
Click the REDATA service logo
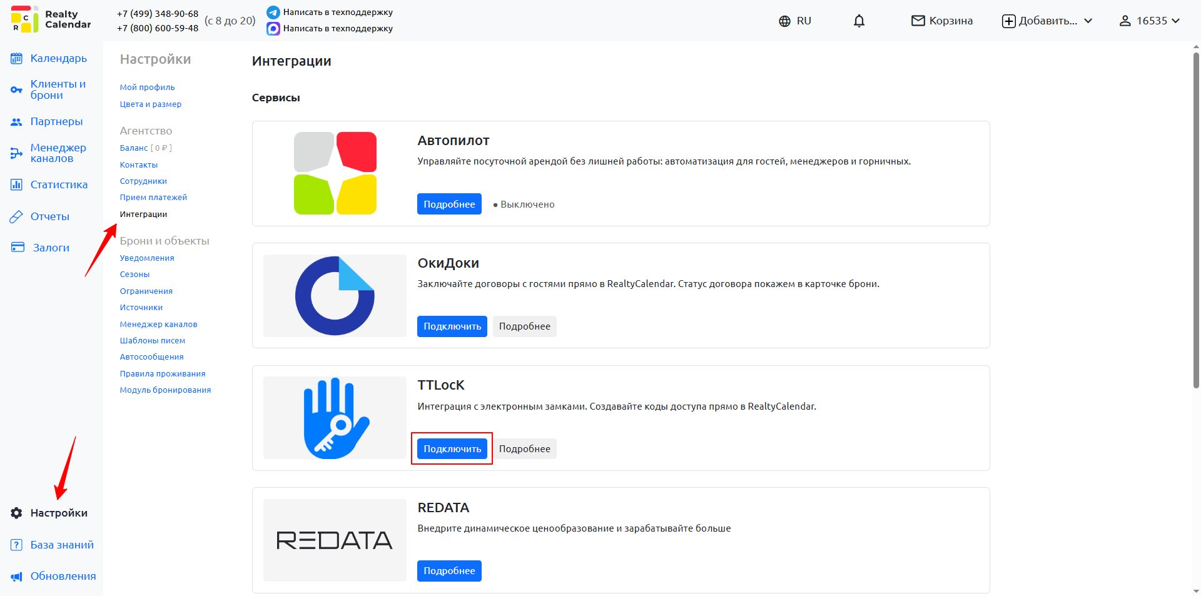click(x=335, y=540)
